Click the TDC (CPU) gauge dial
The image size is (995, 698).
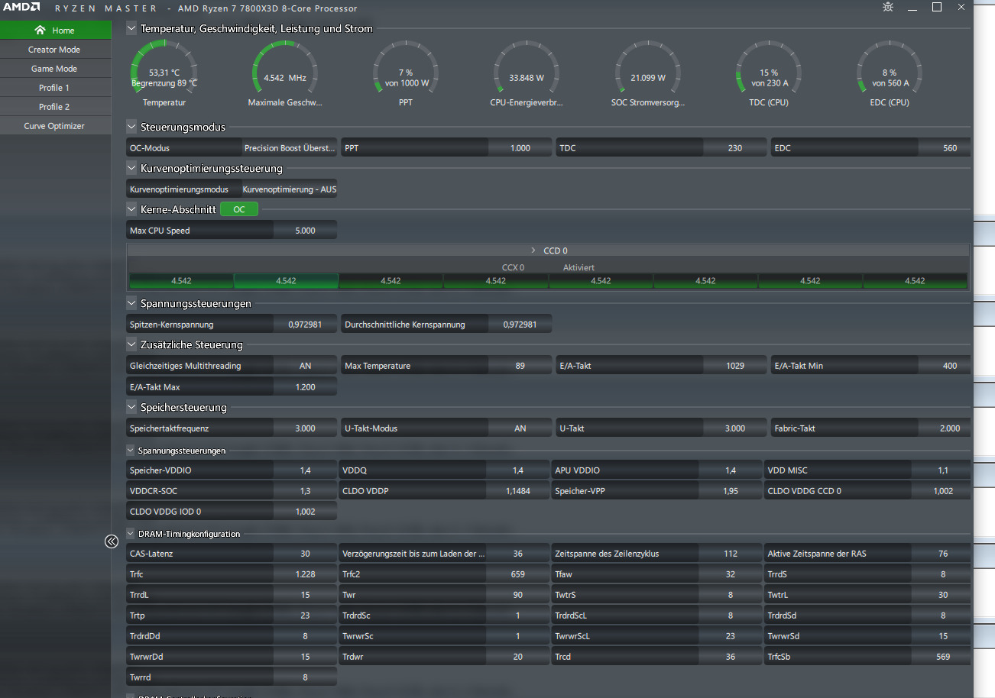769,68
